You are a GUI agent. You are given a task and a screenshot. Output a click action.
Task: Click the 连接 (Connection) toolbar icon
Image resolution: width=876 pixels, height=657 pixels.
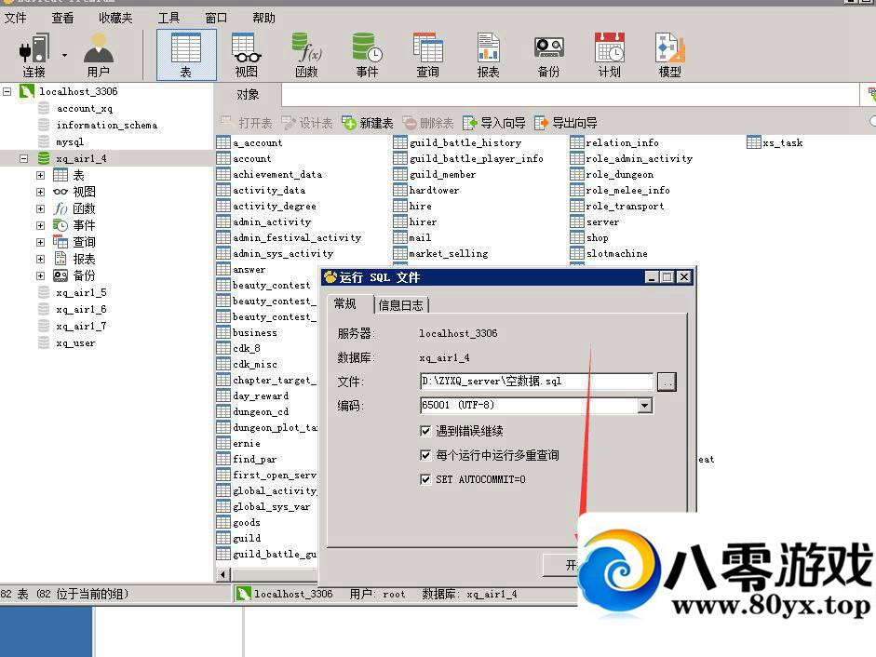click(x=34, y=55)
